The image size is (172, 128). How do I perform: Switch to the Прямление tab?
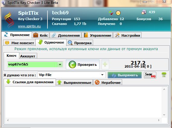click(17, 35)
